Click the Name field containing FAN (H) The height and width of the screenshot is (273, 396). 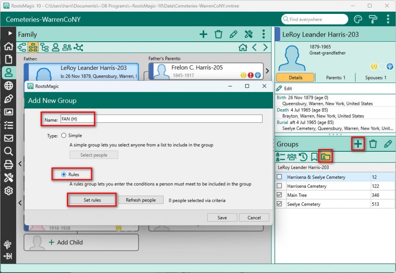pos(161,119)
